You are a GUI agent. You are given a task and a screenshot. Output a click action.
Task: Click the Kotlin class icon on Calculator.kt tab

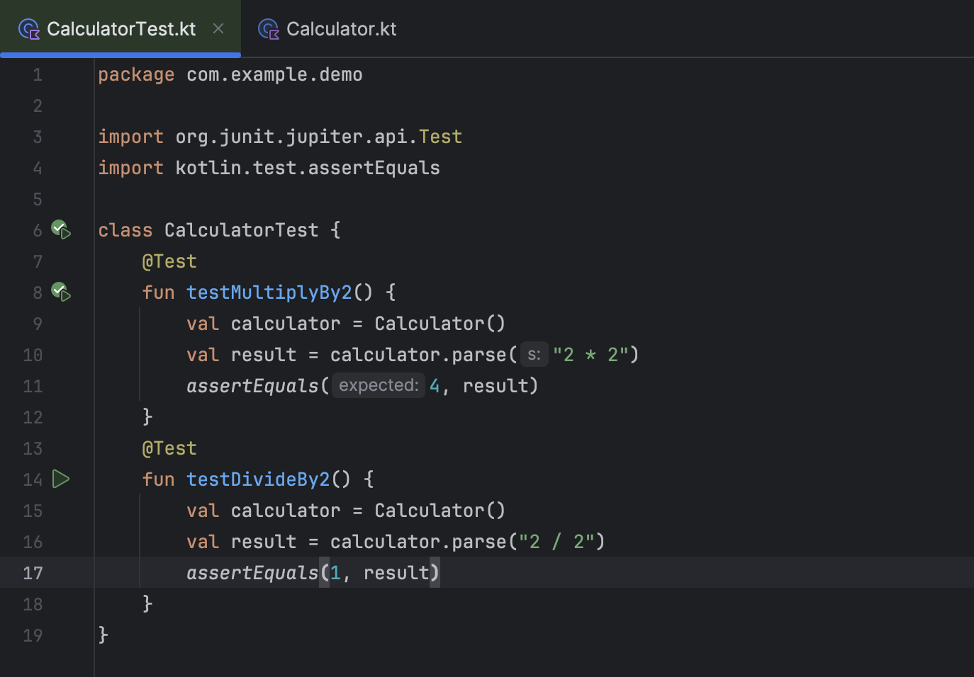tap(268, 28)
